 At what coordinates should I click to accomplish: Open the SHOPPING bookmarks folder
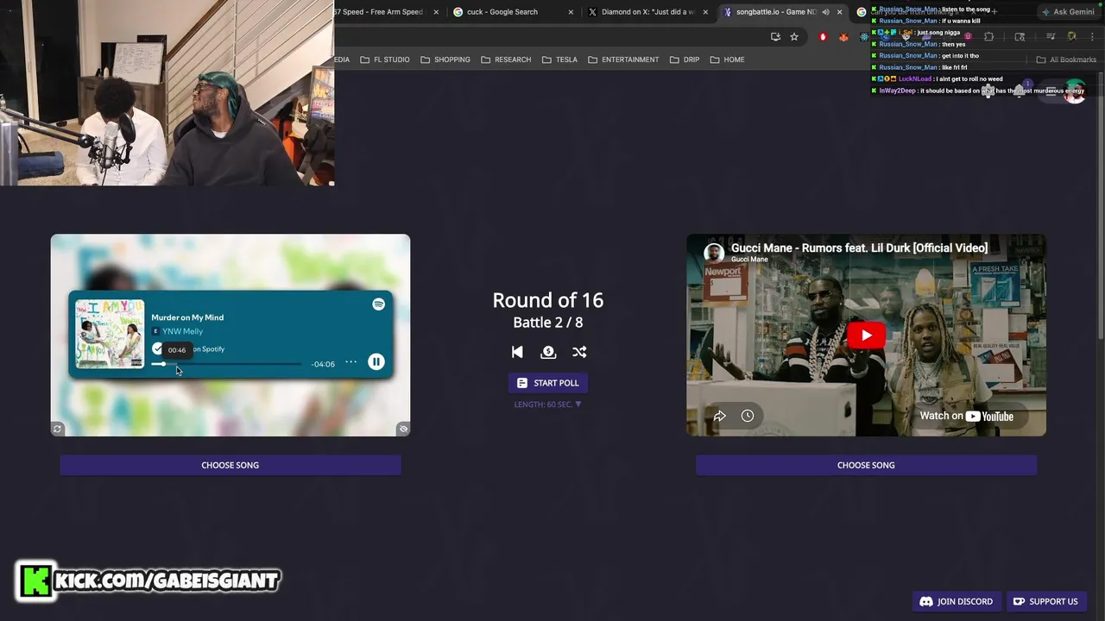[x=445, y=60]
